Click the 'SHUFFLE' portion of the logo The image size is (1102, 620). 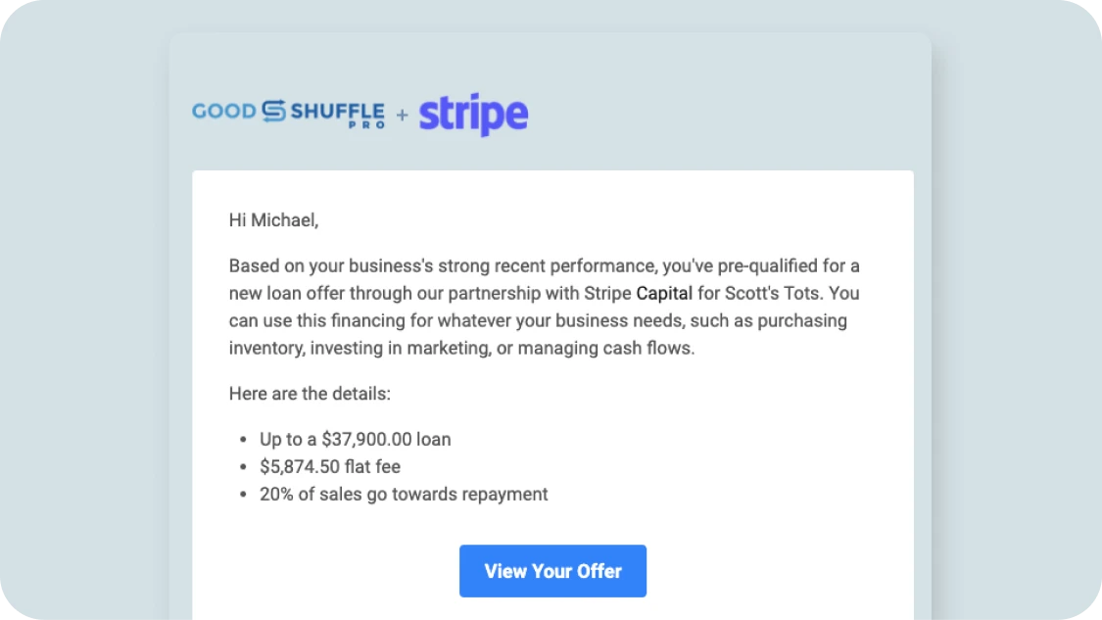point(339,108)
